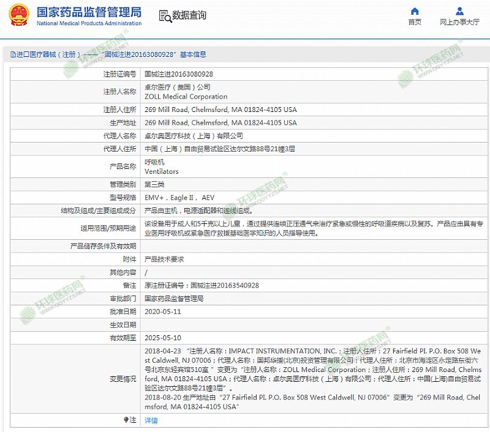
Task: Click the expiry date 2025-05-10
Action: click(x=162, y=337)
